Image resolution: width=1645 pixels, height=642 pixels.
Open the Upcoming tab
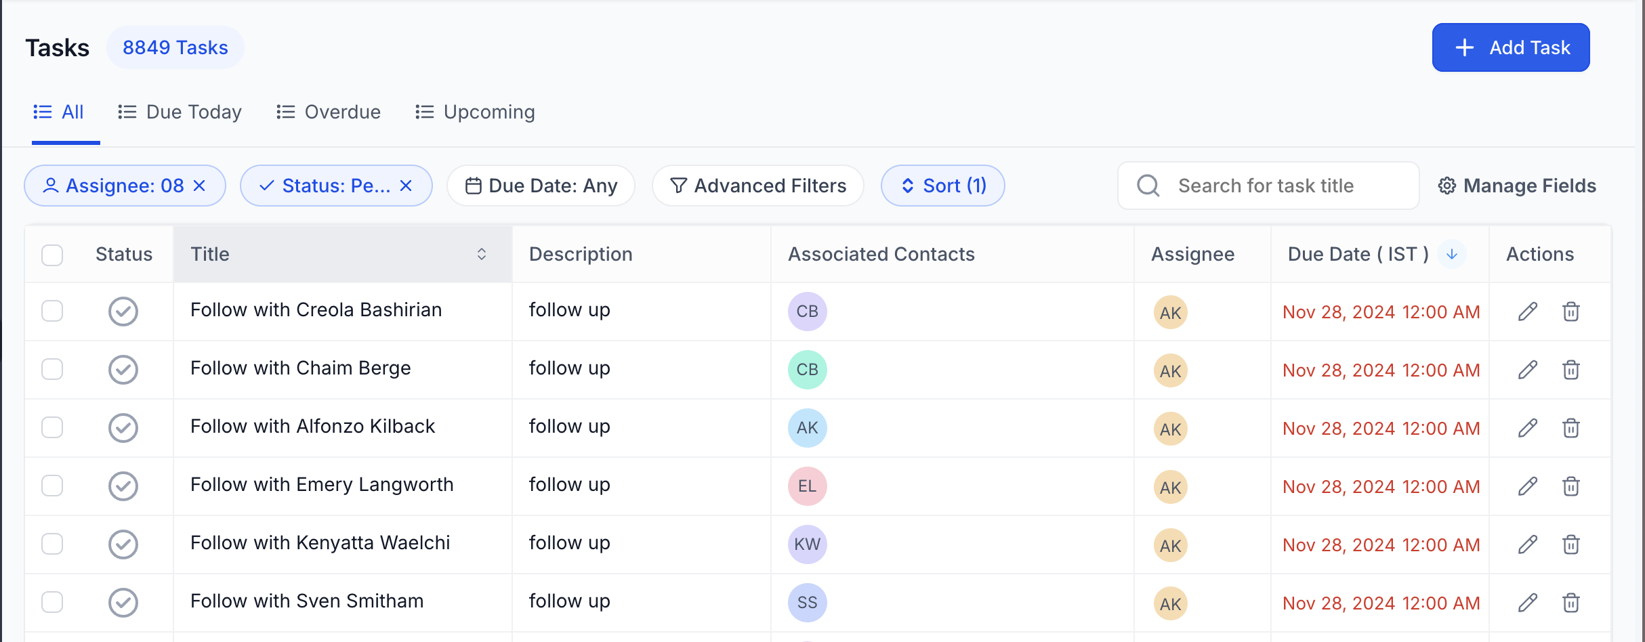[475, 112]
